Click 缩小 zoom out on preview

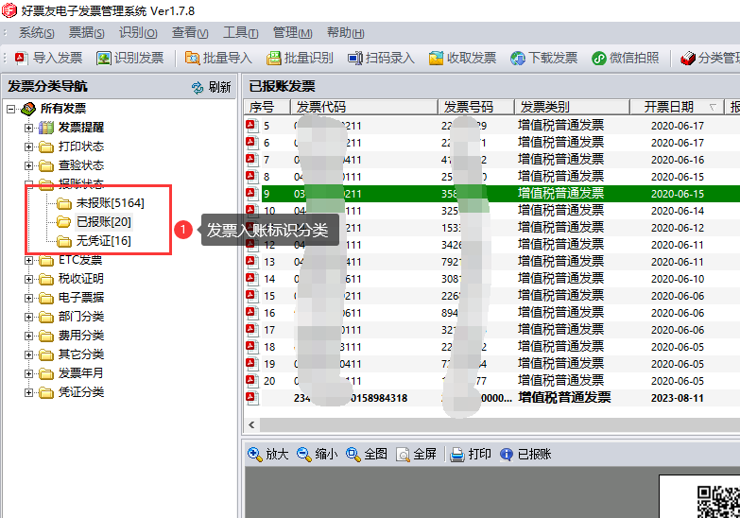point(304,455)
